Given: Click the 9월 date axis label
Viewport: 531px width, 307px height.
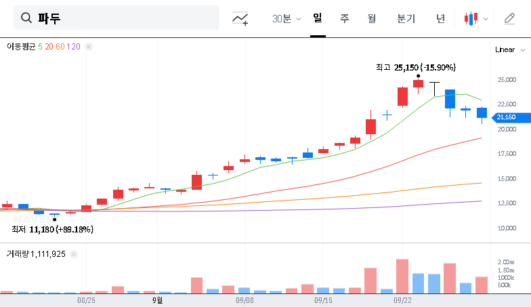Looking at the screenshot, I should 157,300.
